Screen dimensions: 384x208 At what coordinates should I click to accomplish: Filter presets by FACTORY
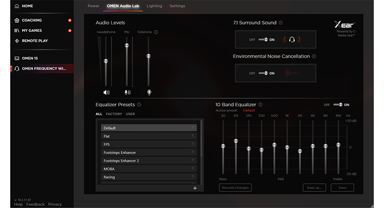click(114, 114)
